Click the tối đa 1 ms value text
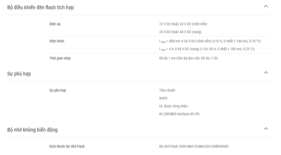This screenshot has height=155, width=281. pyautogui.click(x=188, y=58)
